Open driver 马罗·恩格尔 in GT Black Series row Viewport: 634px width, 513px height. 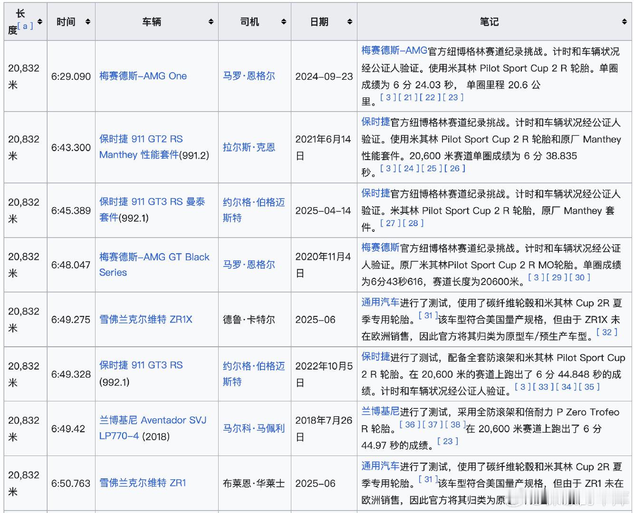pyautogui.click(x=249, y=265)
